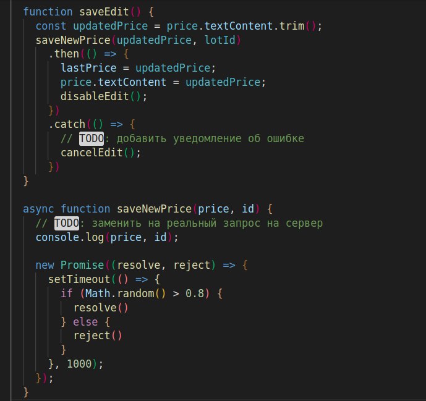The image size is (426, 401).
Task: Click the '.then' method call
Action: pyautogui.click(x=64, y=54)
